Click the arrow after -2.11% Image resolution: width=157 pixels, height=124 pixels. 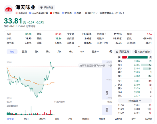pyautogui.click(x=123, y=13)
